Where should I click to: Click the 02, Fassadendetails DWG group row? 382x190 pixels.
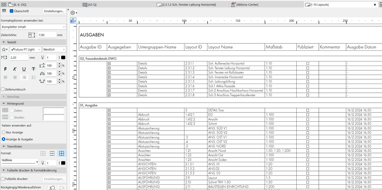point(230,58)
